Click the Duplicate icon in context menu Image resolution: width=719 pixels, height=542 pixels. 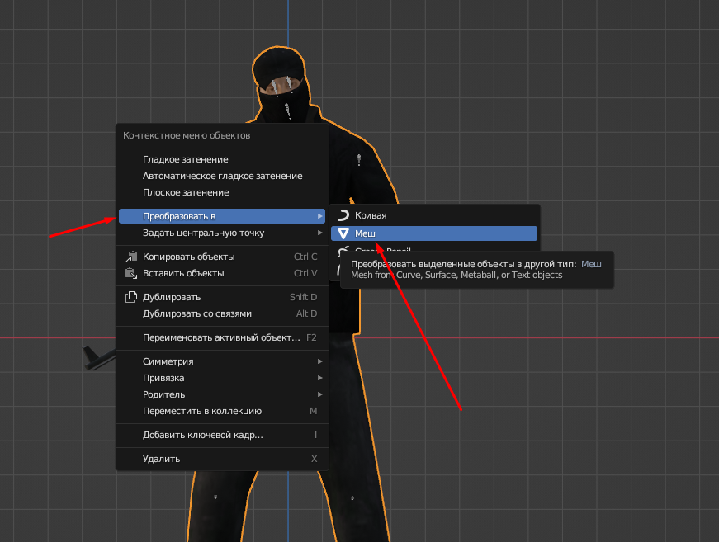(130, 297)
